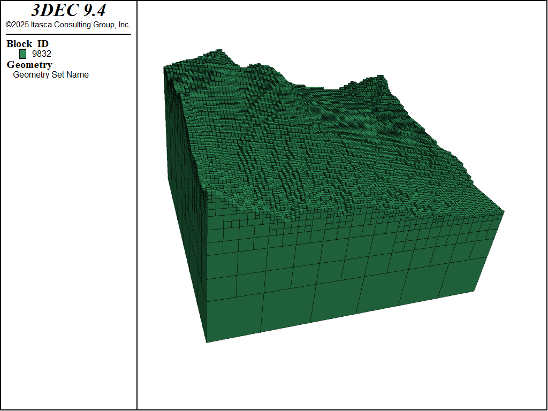Click the 3DEC 9.4 title text
The height and width of the screenshot is (411, 548).
pos(68,11)
